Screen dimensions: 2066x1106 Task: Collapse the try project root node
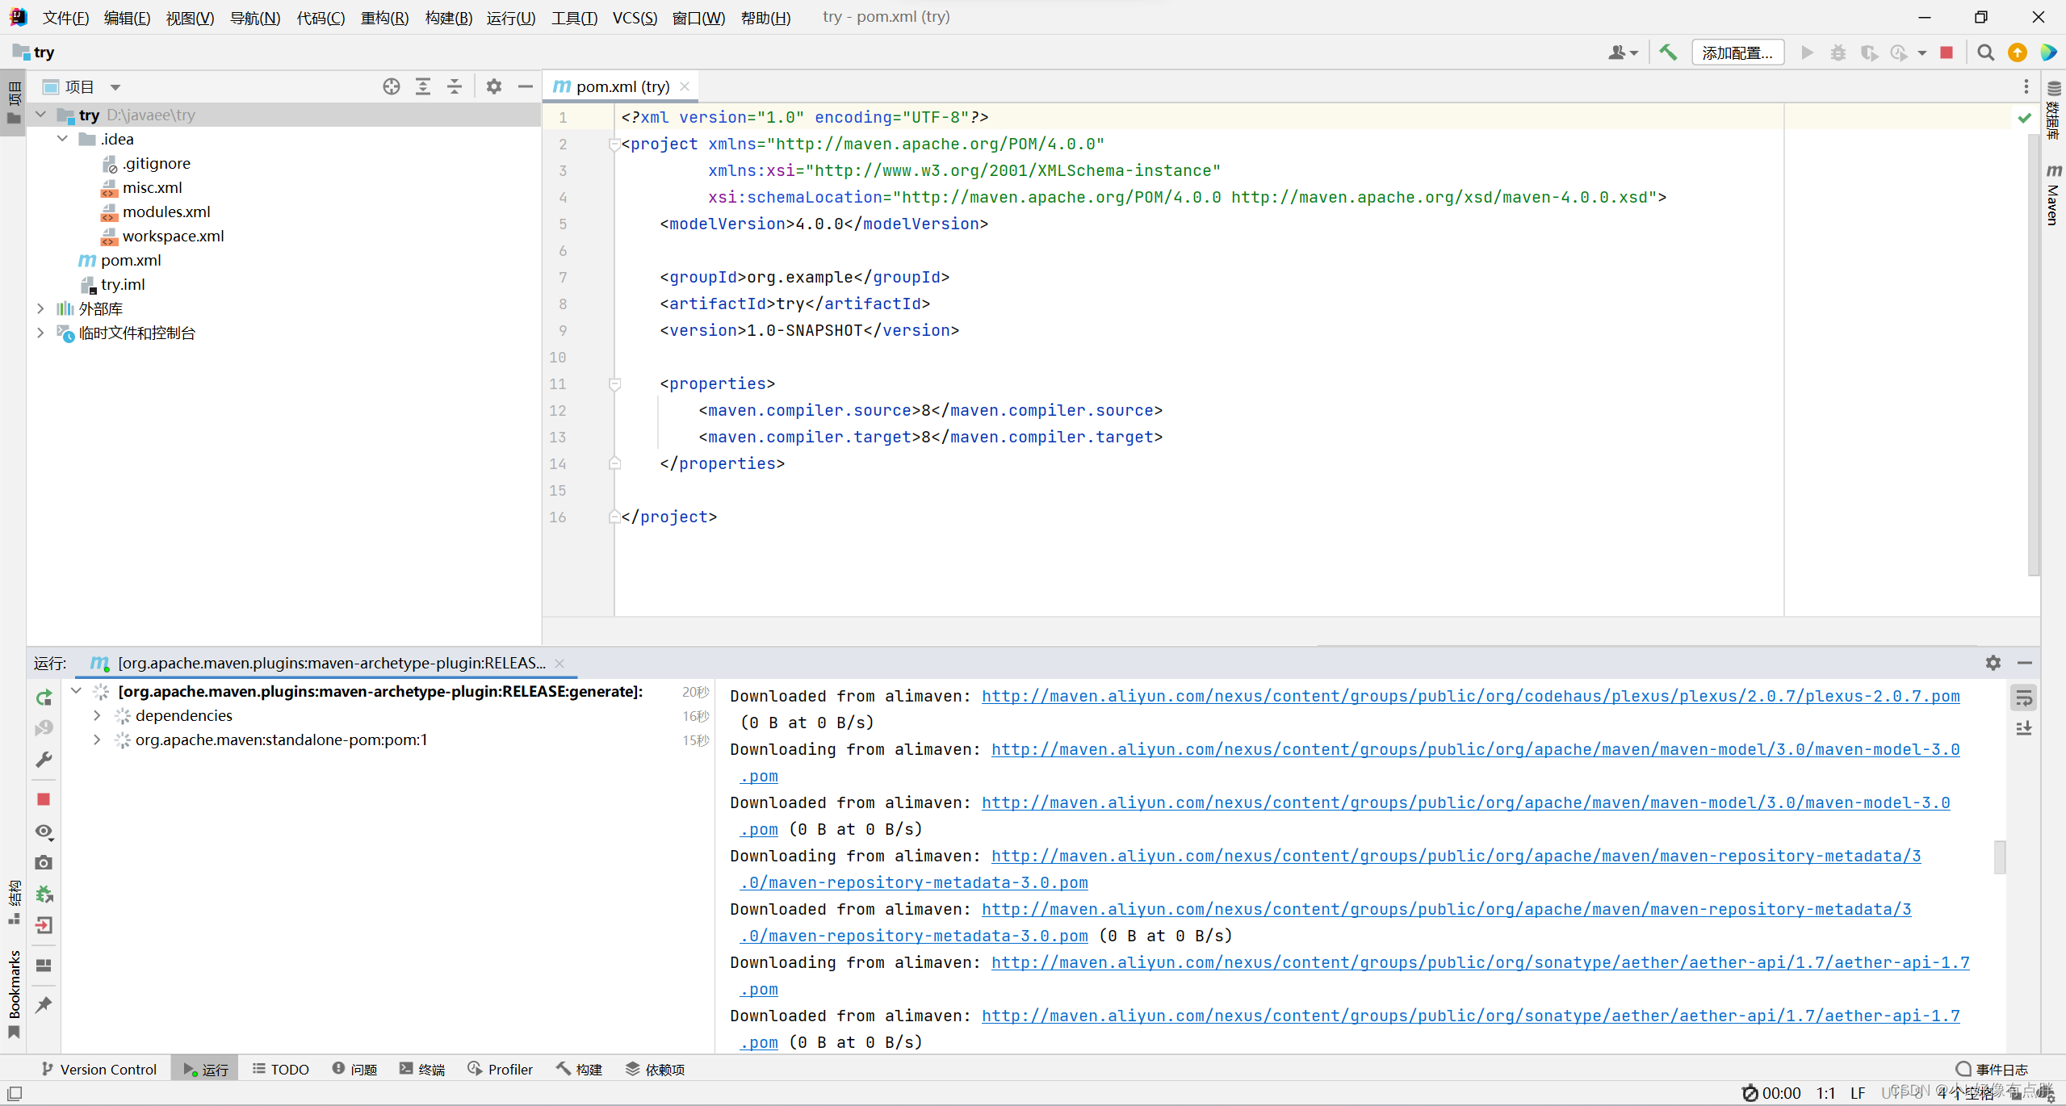coord(40,115)
